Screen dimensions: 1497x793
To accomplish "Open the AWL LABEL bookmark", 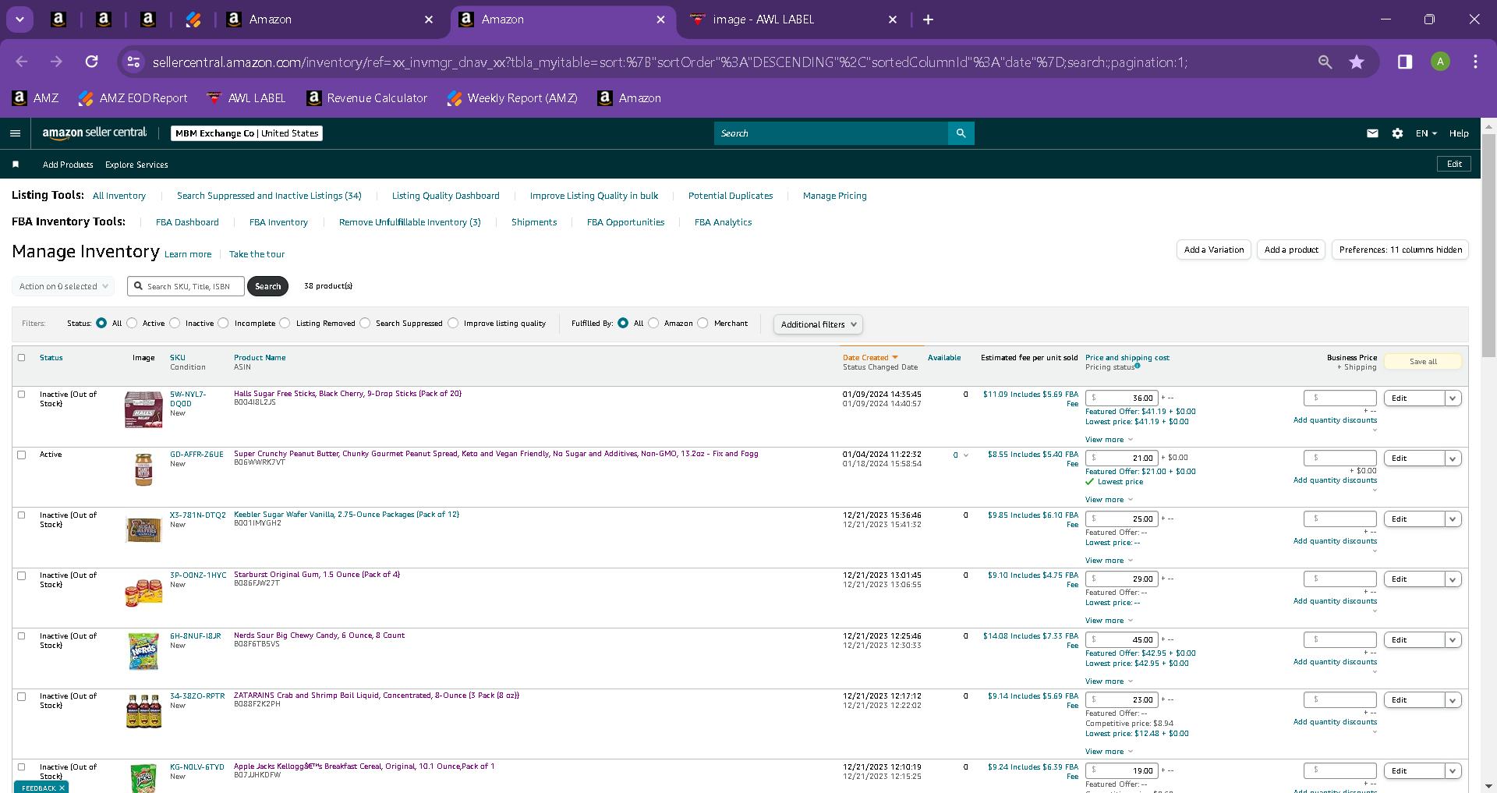I will point(246,98).
